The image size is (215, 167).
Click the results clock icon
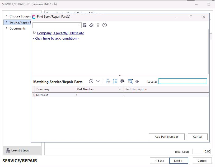[x=91, y=81]
